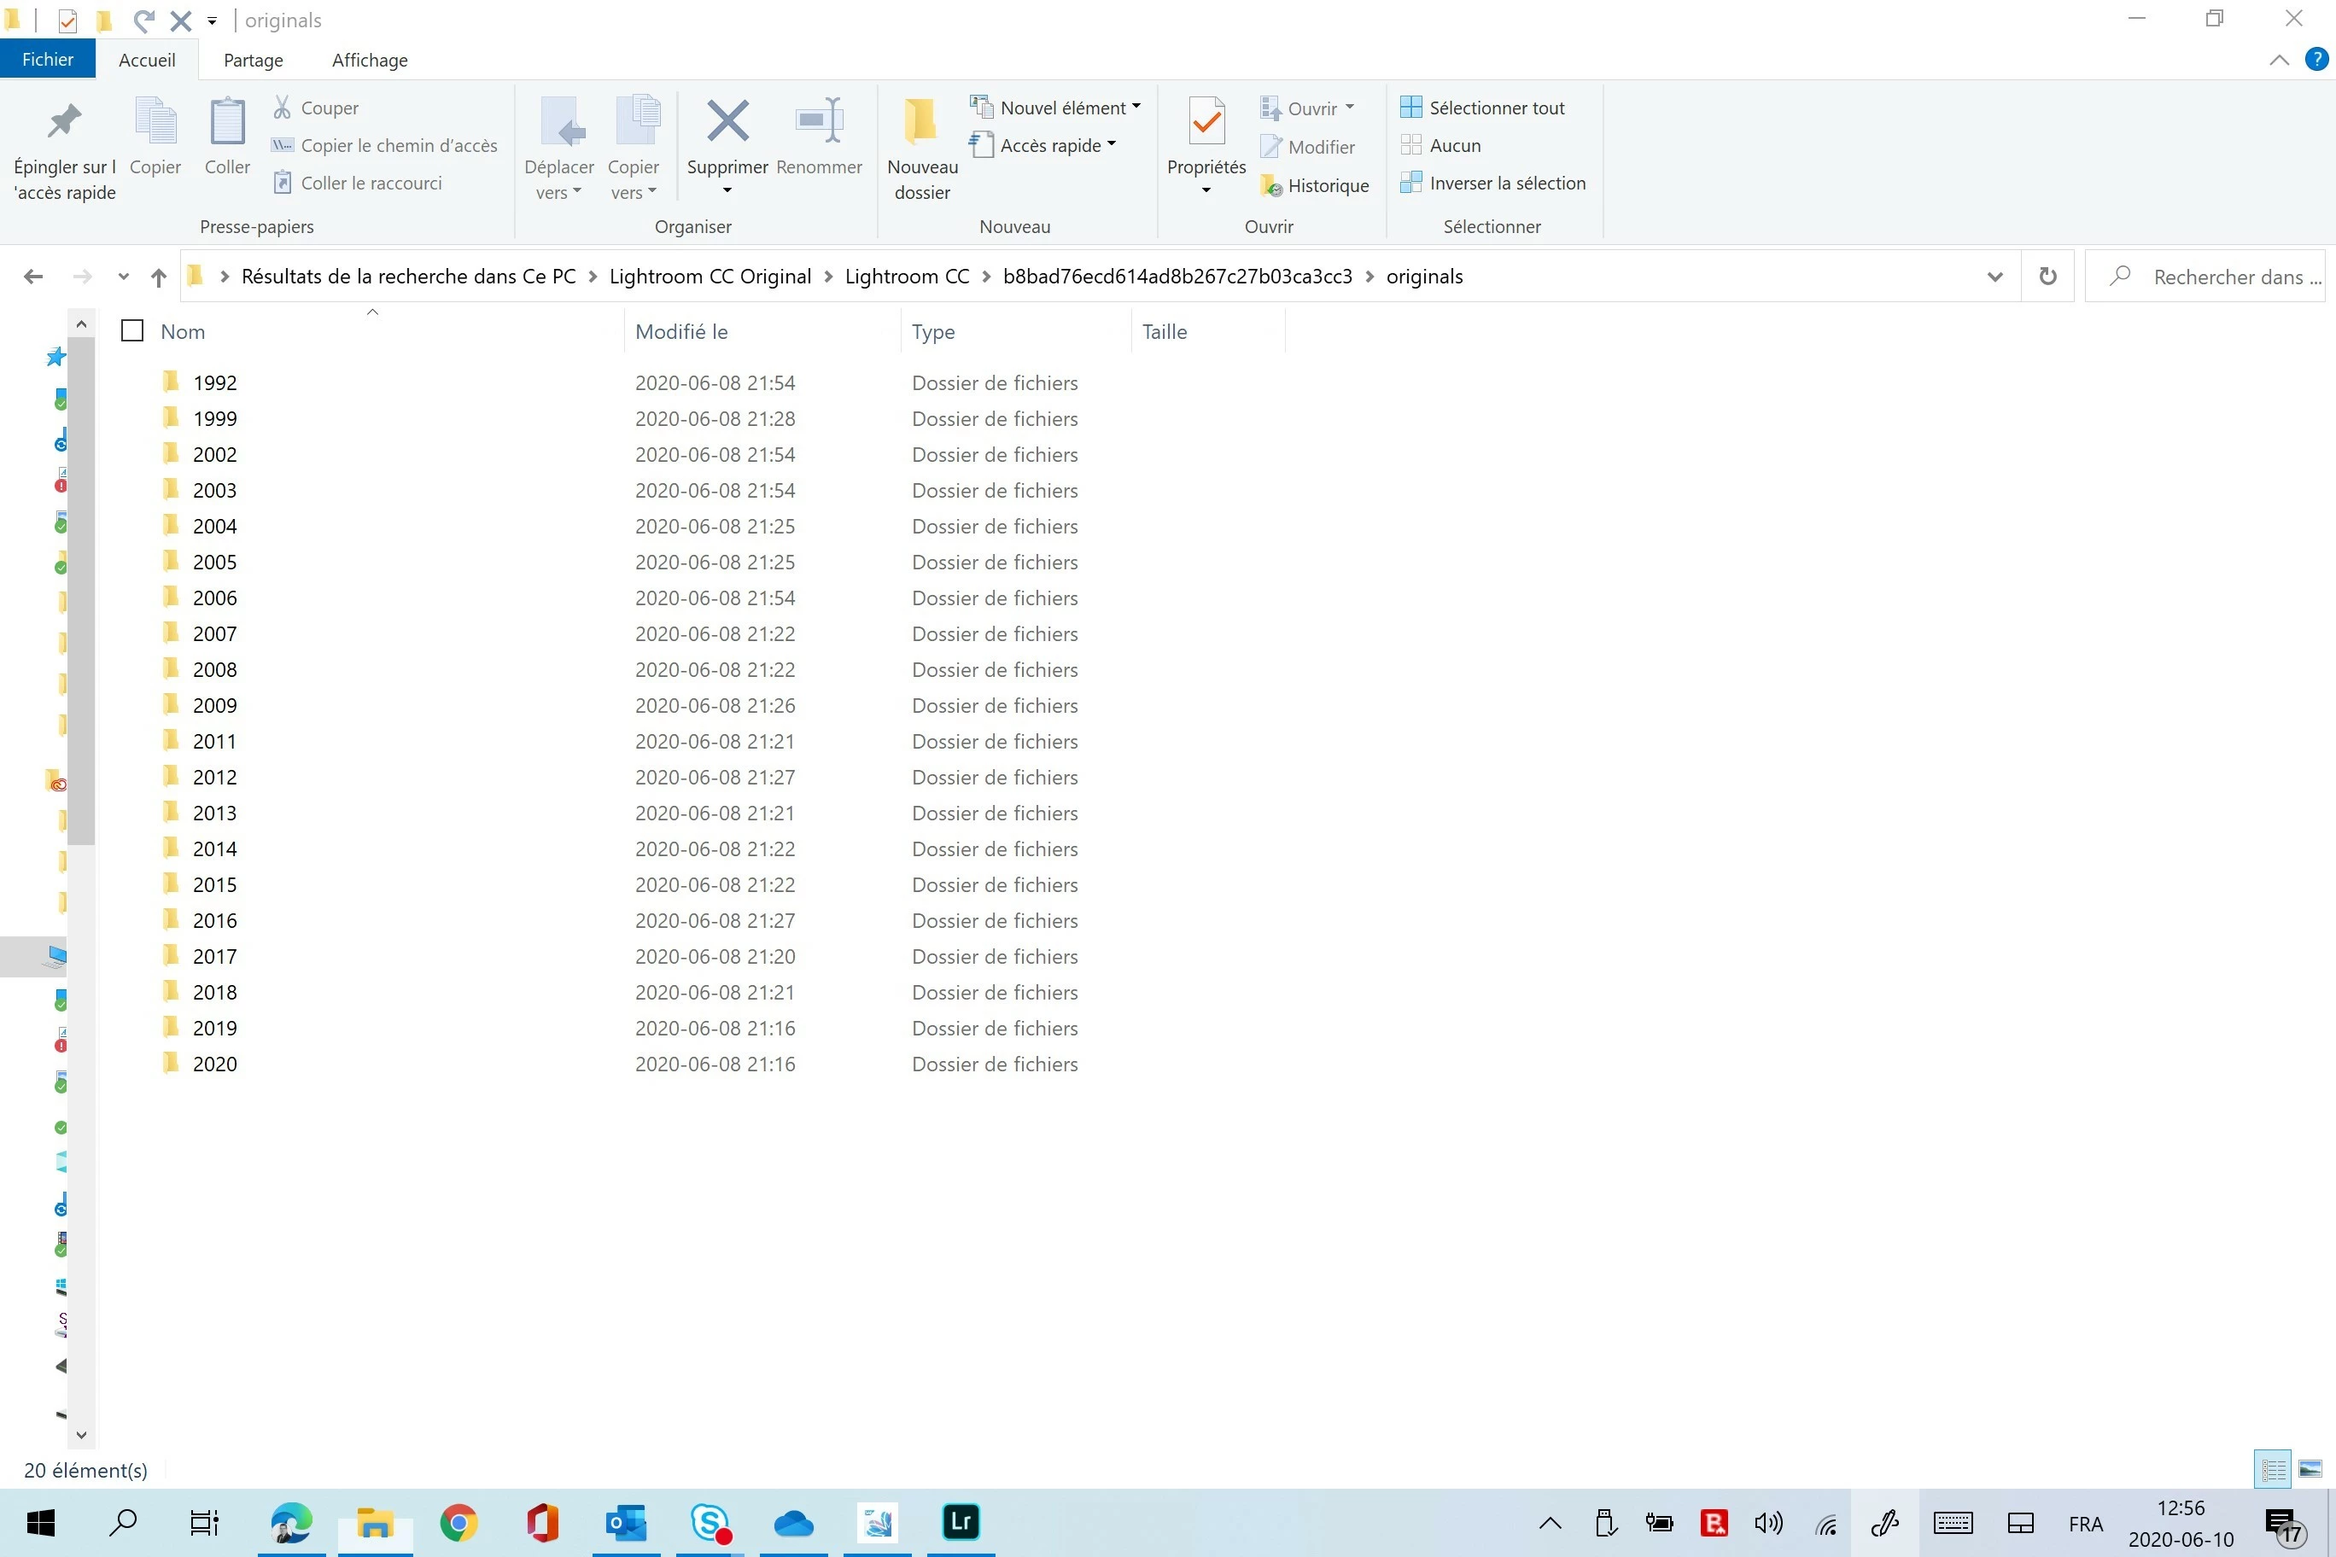Click the Nouveau dossier folder icon
This screenshot has width=2336, height=1557.
click(x=920, y=123)
